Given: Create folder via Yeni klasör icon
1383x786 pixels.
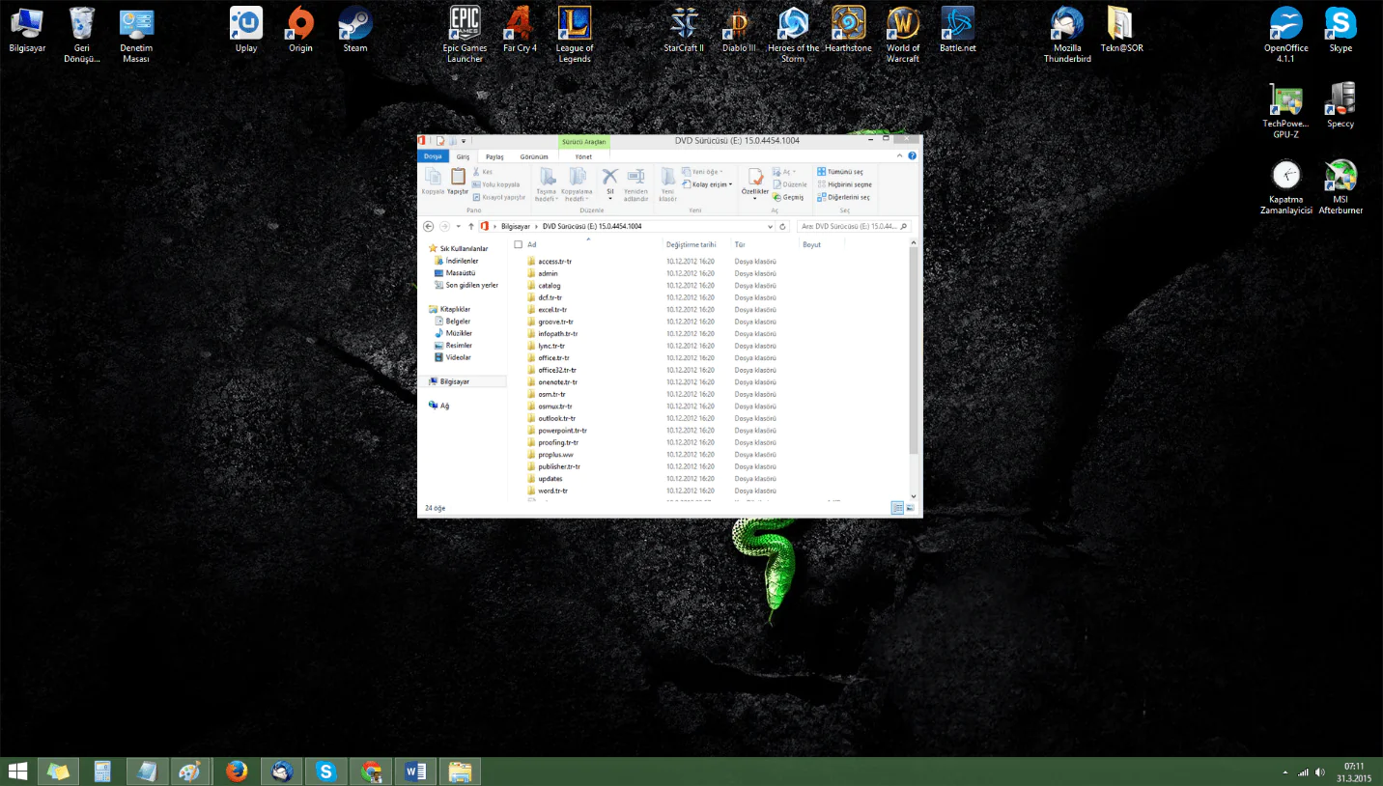Looking at the screenshot, I should 667,176.
